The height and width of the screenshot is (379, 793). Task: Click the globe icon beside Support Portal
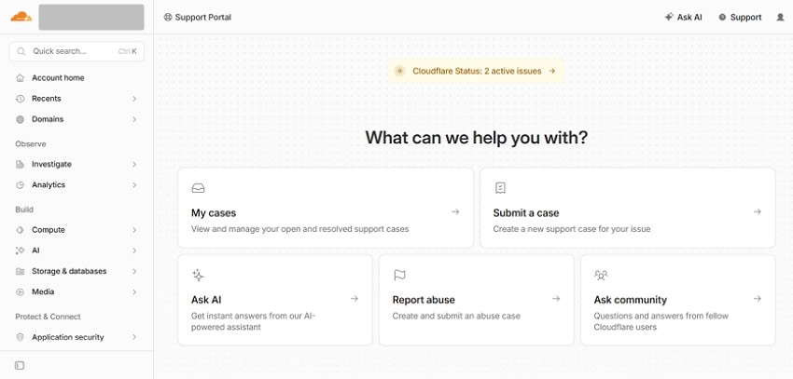[x=168, y=17]
